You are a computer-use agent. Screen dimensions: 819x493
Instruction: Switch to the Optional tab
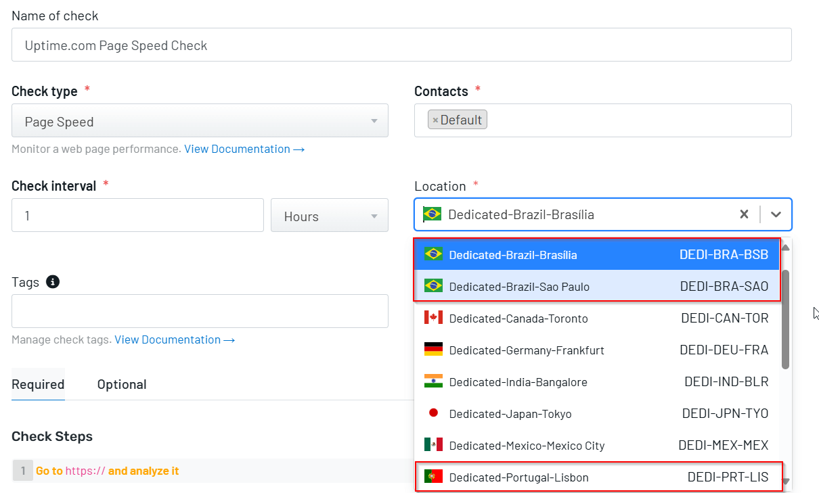[x=122, y=384]
